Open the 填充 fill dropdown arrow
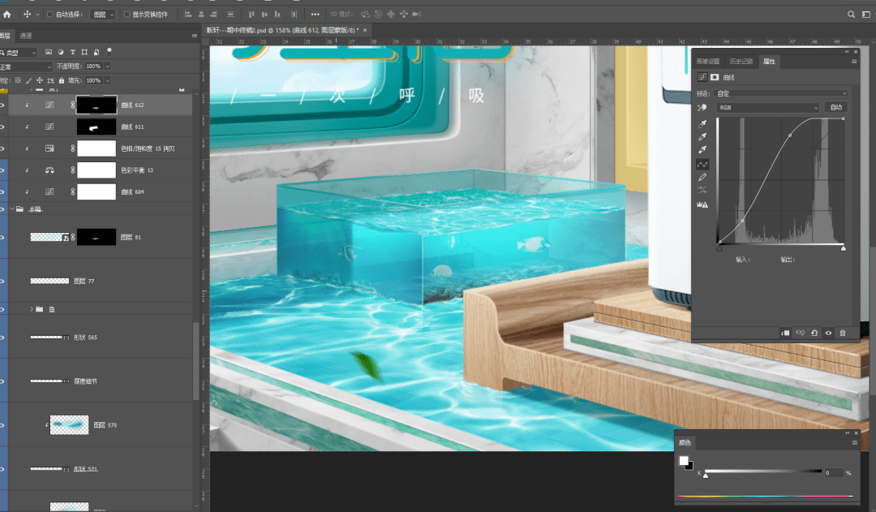Image resolution: width=876 pixels, height=512 pixels. [107, 80]
